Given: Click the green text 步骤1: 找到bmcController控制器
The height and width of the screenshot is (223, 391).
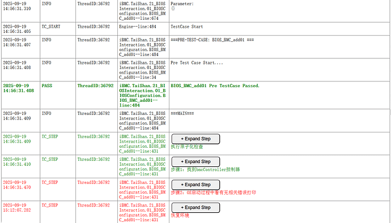Looking at the screenshot, I should (x=205, y=169).
